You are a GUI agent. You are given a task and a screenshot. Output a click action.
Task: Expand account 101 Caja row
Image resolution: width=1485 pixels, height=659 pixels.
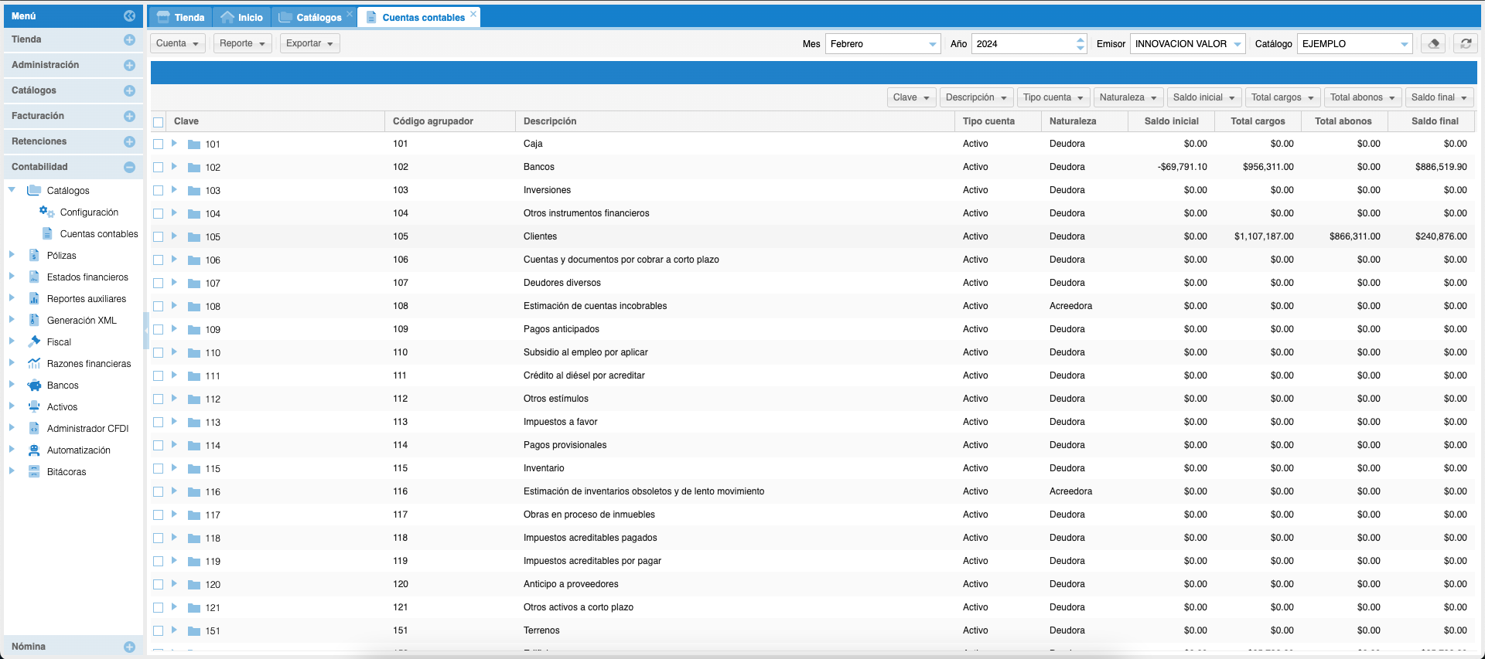[175, 144]
